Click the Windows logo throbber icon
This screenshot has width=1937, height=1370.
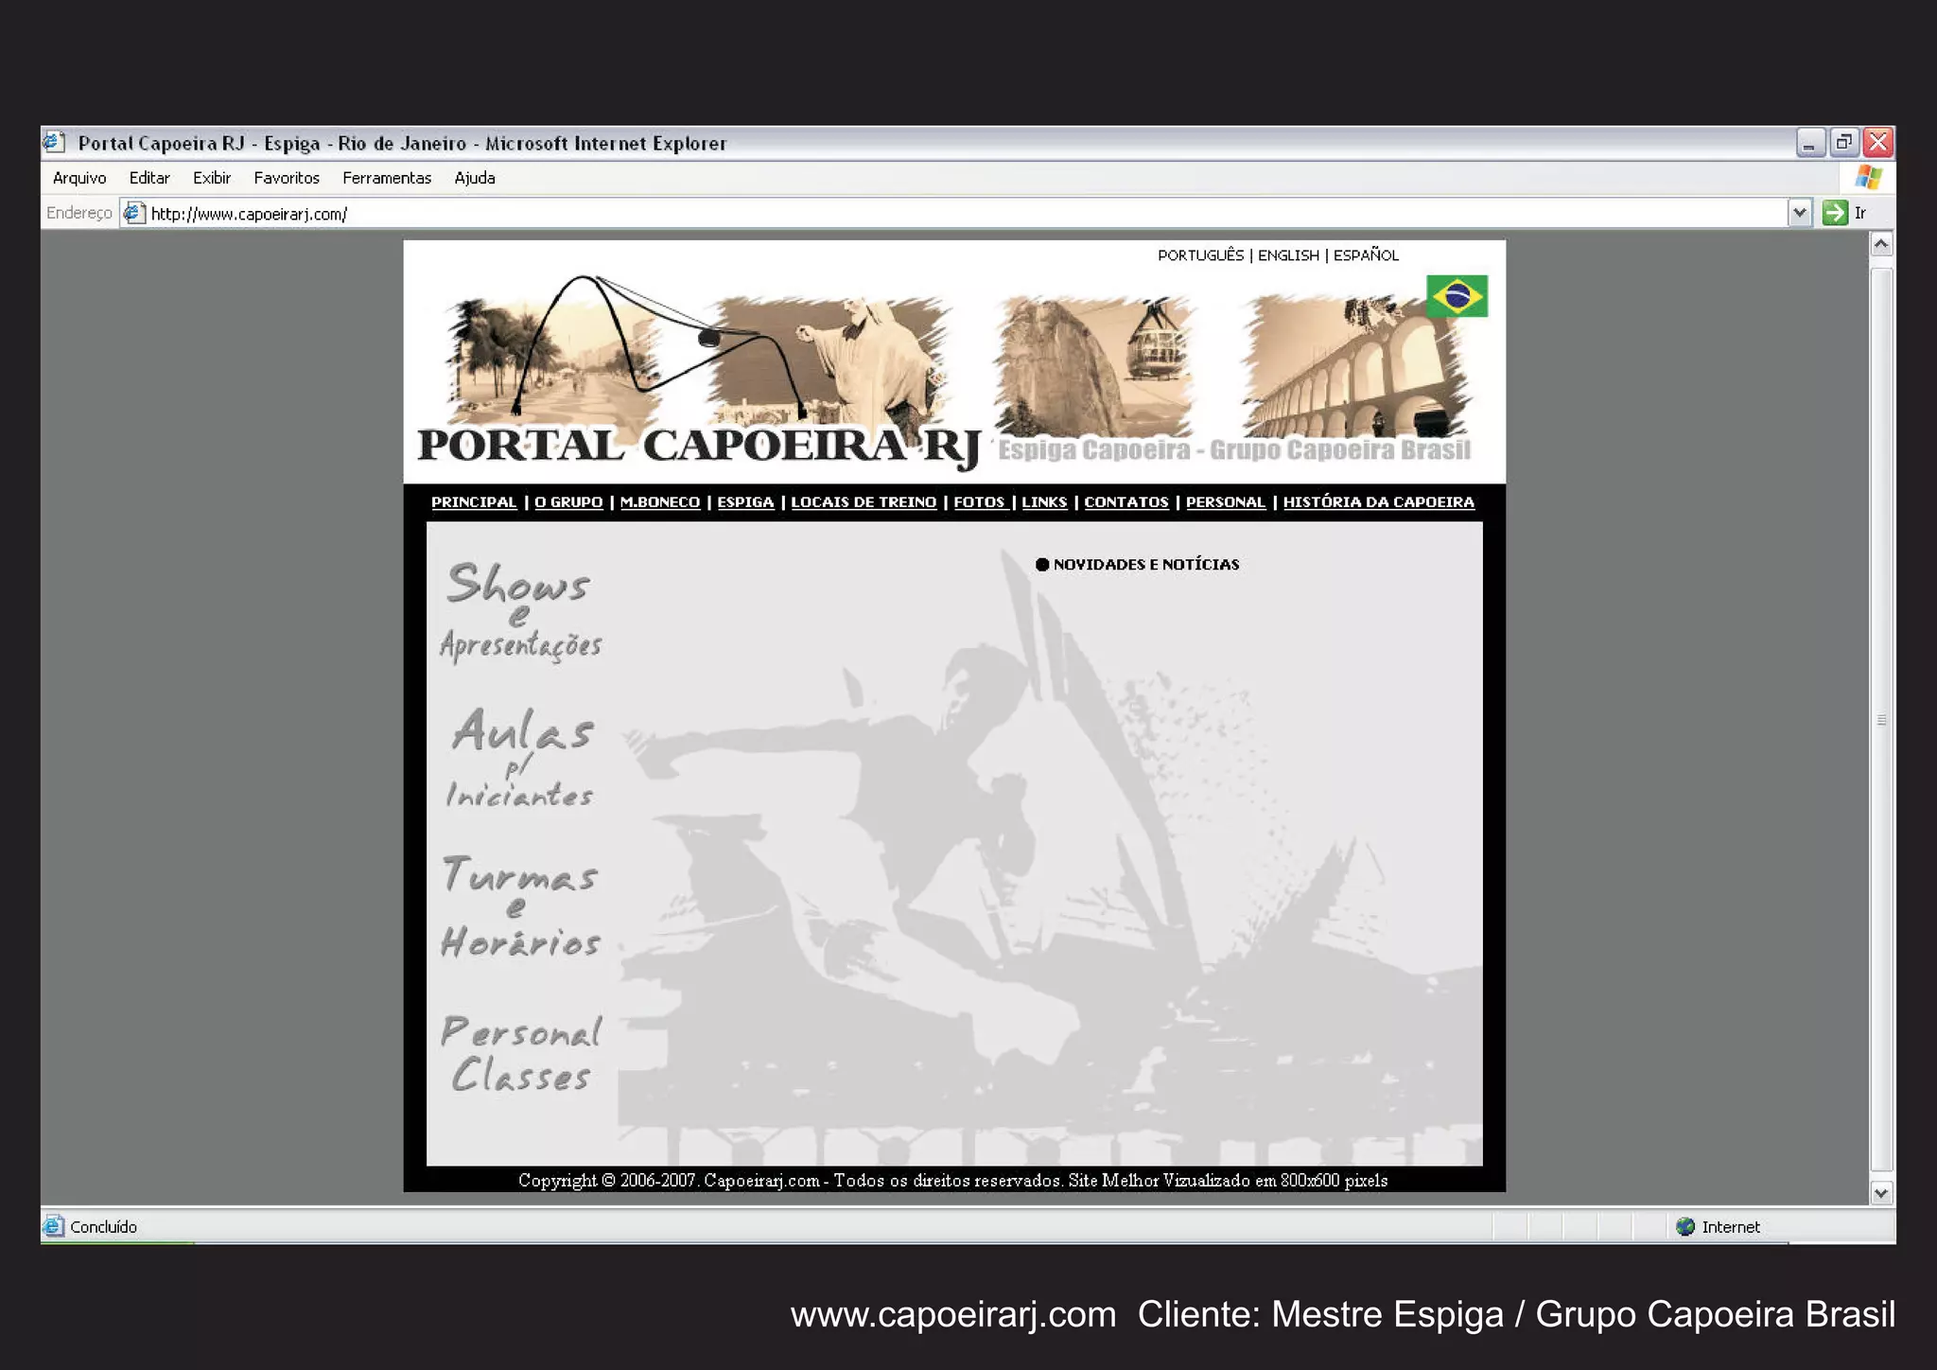point(1868,178)
